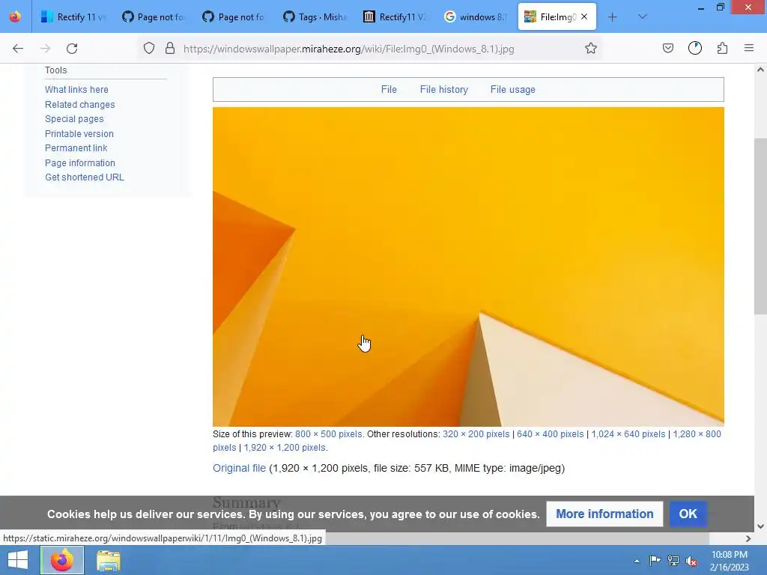Click the vertical scrollbar thumb

click(760, 226)
